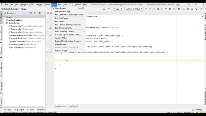This screenshot has height=116, width=206.
Task: Toggle the Build Variants side tab
Action: [x=1, y=87]
